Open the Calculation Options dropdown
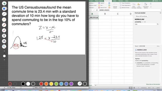The width and height of the screenshot is (162, 91). click(146, 6)
